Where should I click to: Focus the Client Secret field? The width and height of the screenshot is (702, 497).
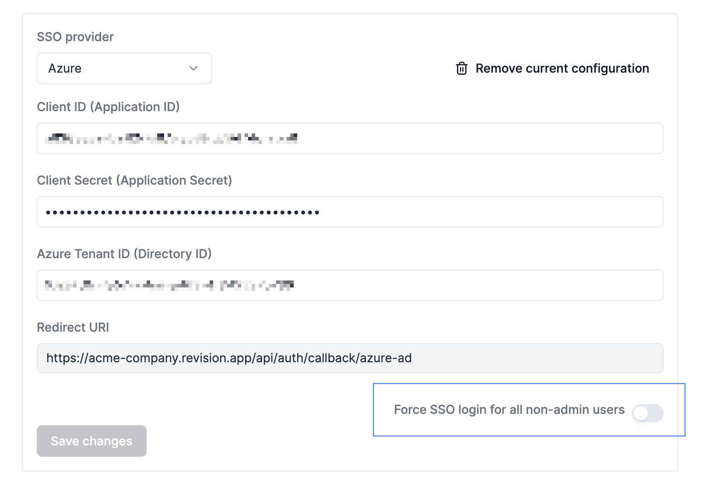(350, 212)
